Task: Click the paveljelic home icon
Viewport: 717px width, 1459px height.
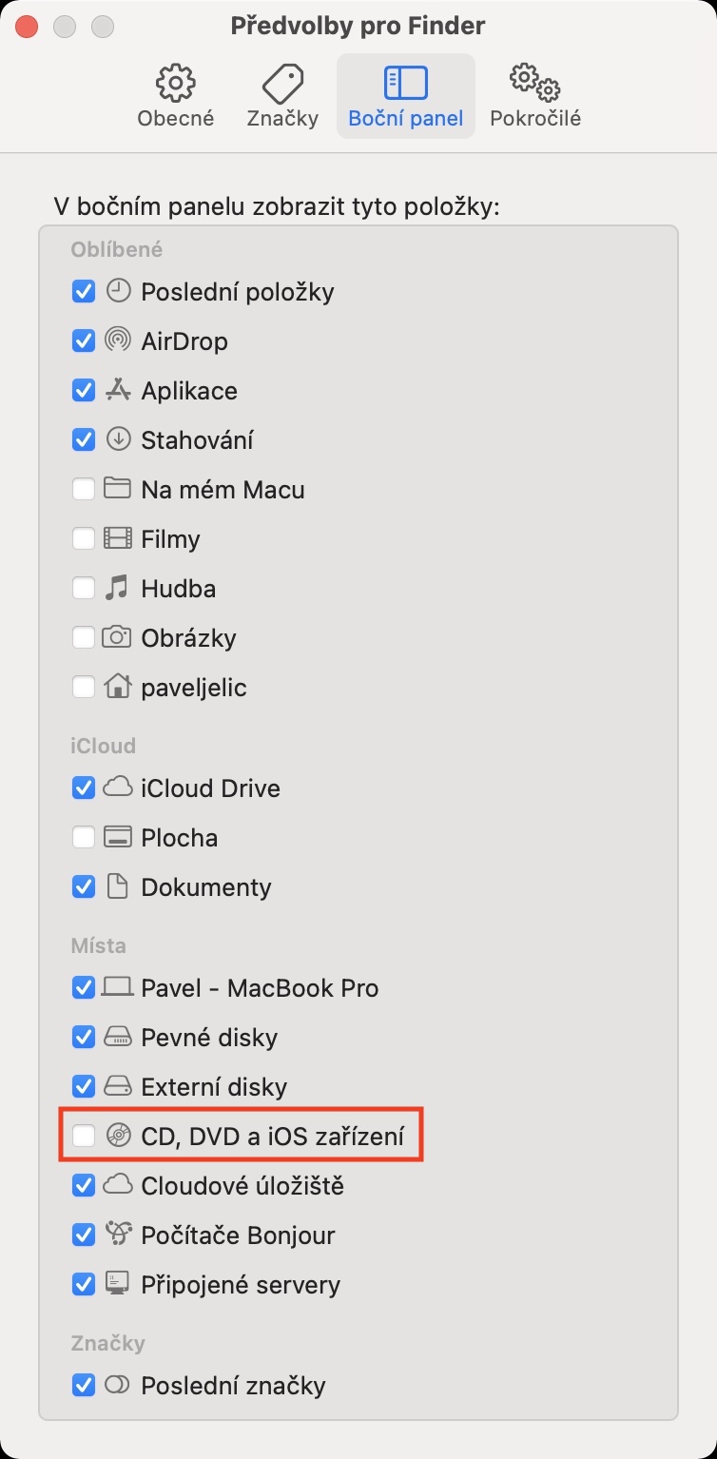Action: (117, 687)
